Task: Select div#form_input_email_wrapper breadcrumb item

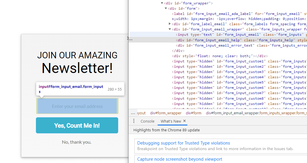Action: 256,113
